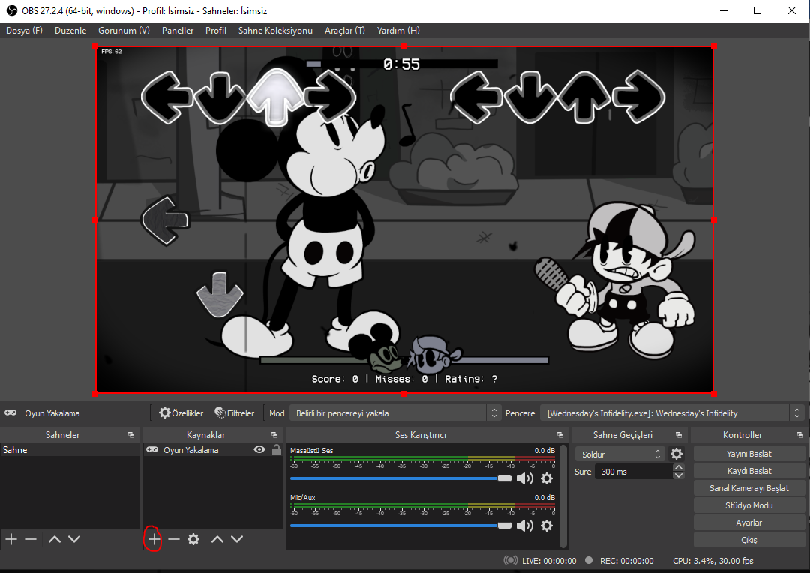The height and width of the screenshot is (573, 810).
Task: Open the Soldur transition dropdown
Action: [619, 454]
